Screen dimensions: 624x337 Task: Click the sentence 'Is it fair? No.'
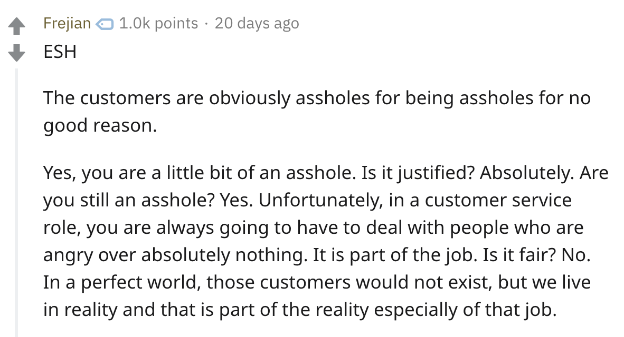[x=537, y=255]
